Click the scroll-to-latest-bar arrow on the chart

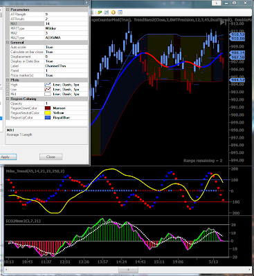point(223,23)
